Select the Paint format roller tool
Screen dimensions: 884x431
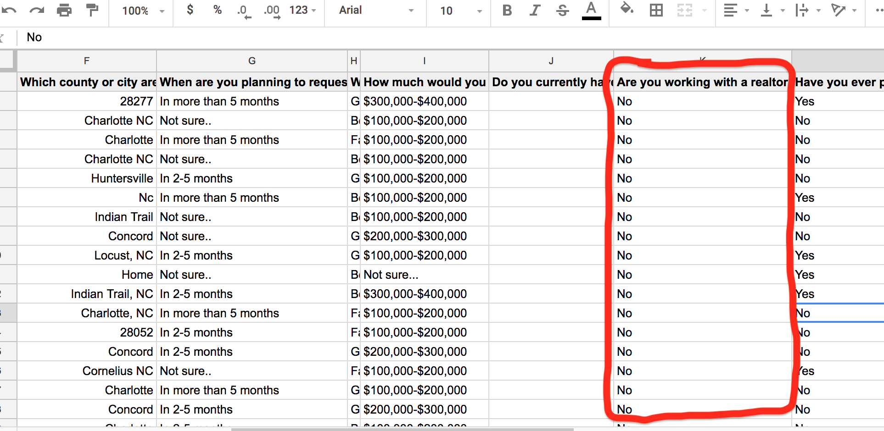pos(92,10)
